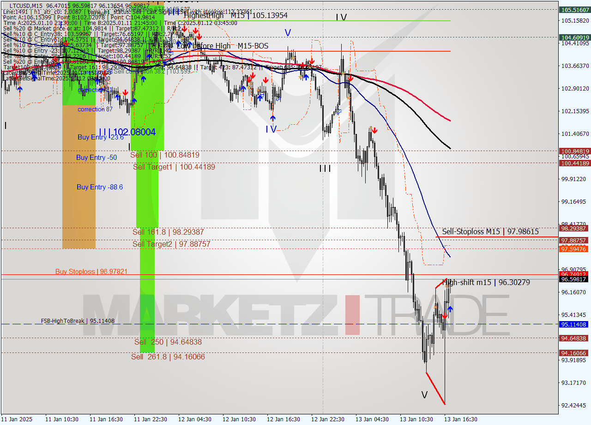Select the '11 Jan 2025' time axis label

click(17, 419)
